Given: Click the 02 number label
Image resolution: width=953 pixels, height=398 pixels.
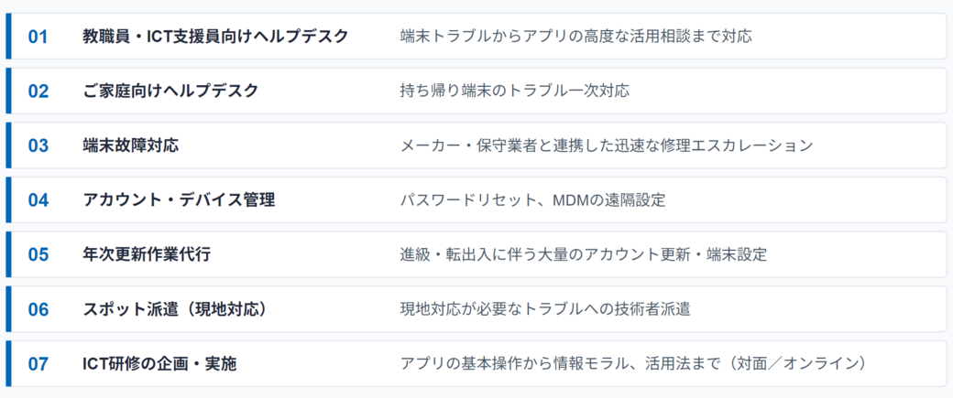Looking at the screenshot, I should point(38,91).
